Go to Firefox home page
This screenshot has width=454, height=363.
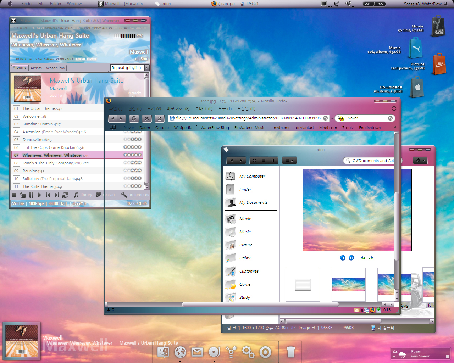point(160,118)
